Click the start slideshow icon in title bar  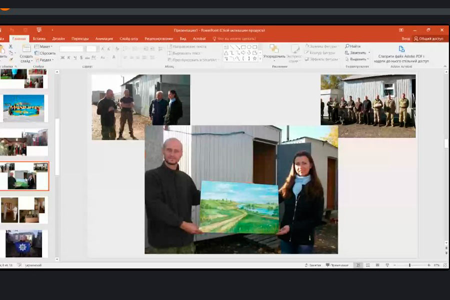(39, 30)
